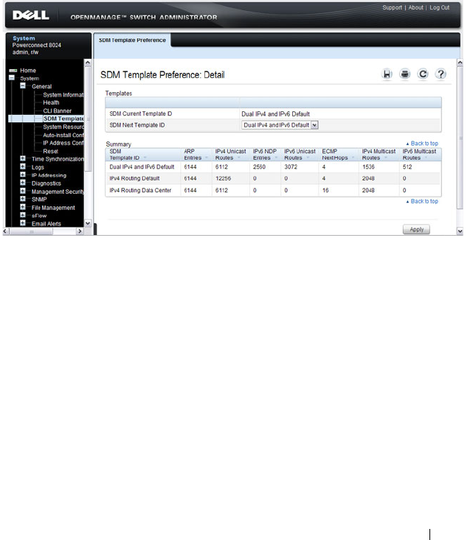
Task: Open CLI Banner tree item
Action: click(58, 111)
